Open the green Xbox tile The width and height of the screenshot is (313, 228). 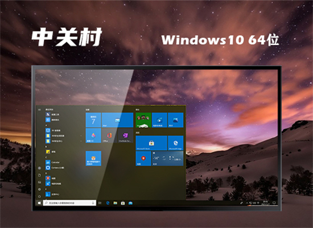143,120
